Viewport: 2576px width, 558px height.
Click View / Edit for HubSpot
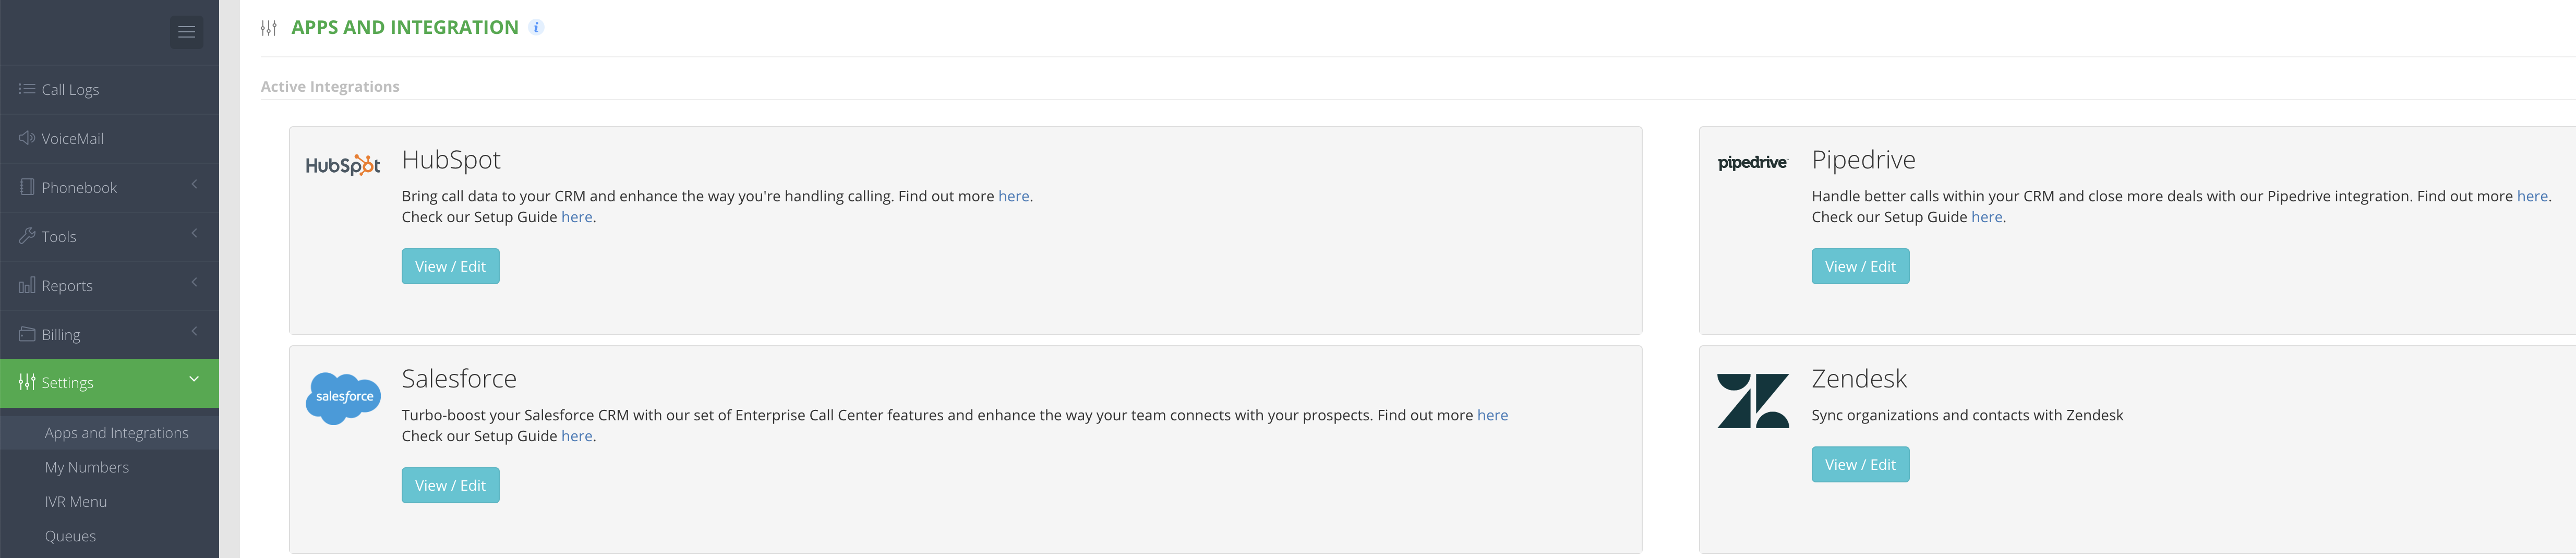tap(450, 266)
